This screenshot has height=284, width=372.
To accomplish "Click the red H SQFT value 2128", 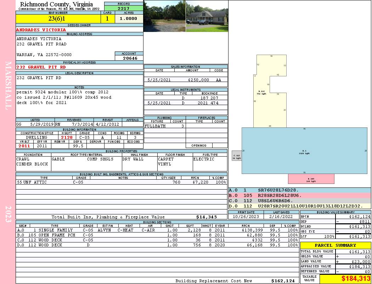I will click(x=67, y=137).
